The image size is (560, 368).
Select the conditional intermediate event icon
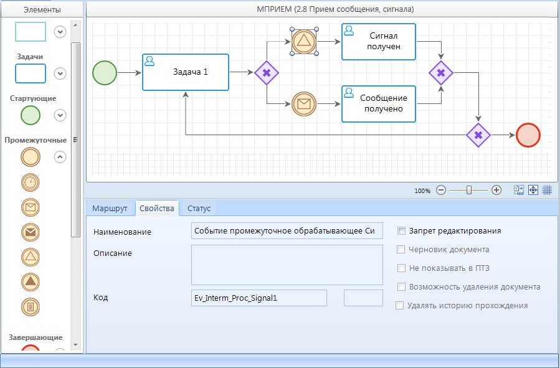tap(31, 306)
